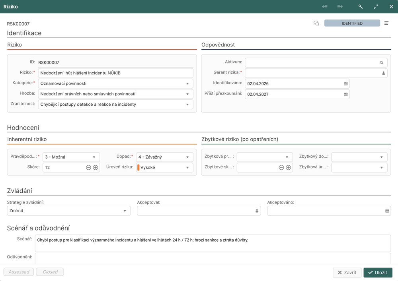Expand the Kategorie dropdown
398x281 pixels.
click(x=187, y=83)
